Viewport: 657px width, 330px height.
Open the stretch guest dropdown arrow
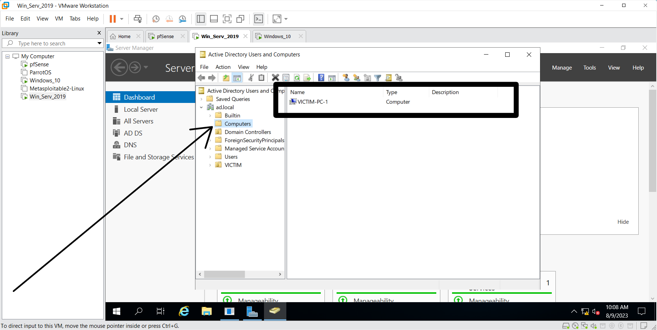coord(286,19)
